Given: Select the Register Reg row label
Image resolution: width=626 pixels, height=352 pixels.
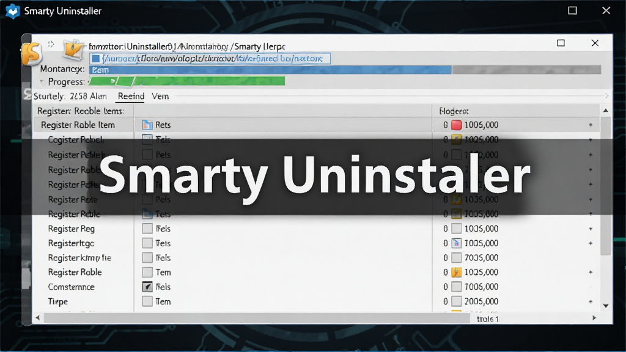Looking at the screenshot, I should 72,229.
